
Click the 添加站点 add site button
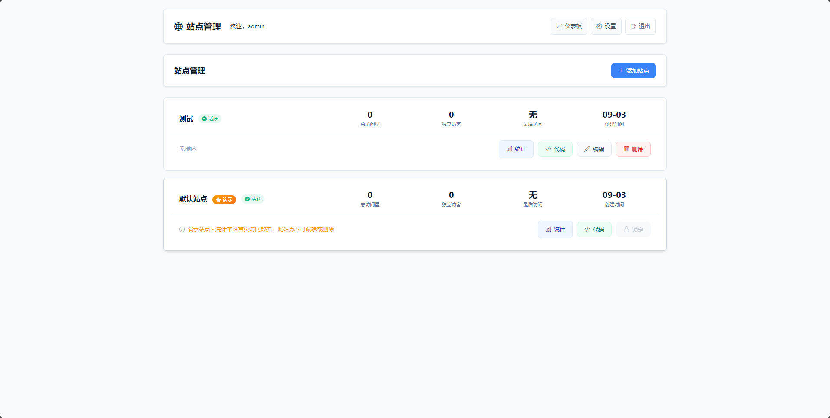click(x=633, y=71)
